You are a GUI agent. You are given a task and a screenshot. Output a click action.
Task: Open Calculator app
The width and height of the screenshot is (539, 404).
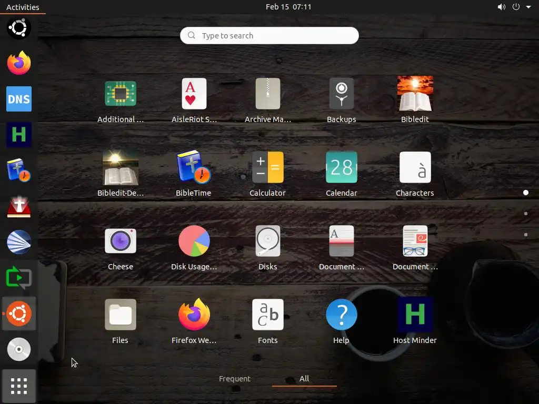pos(268,174)
